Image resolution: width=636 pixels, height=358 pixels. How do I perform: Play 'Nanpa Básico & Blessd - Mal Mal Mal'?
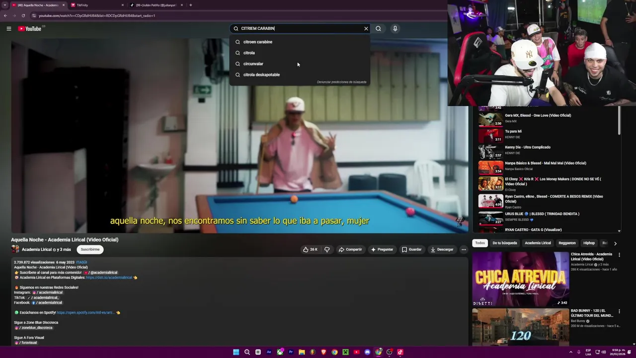[x=547, y=166]
